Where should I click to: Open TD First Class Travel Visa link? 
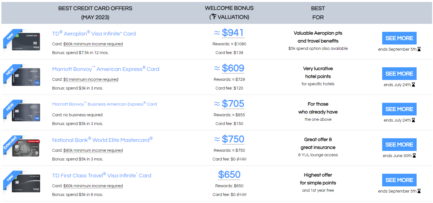click(102, 175)
